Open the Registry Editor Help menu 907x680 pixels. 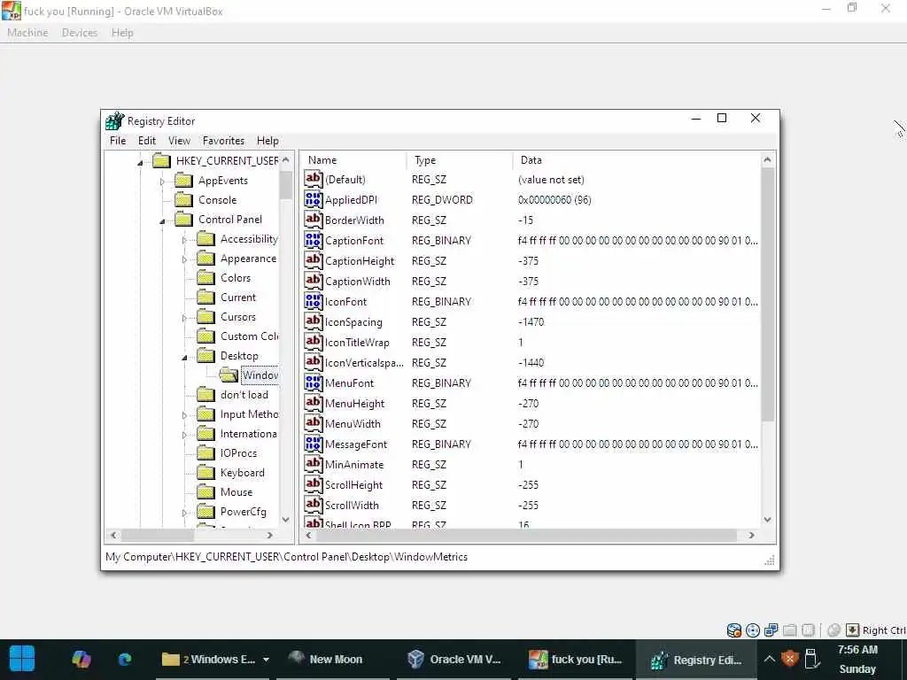(267, 141)
